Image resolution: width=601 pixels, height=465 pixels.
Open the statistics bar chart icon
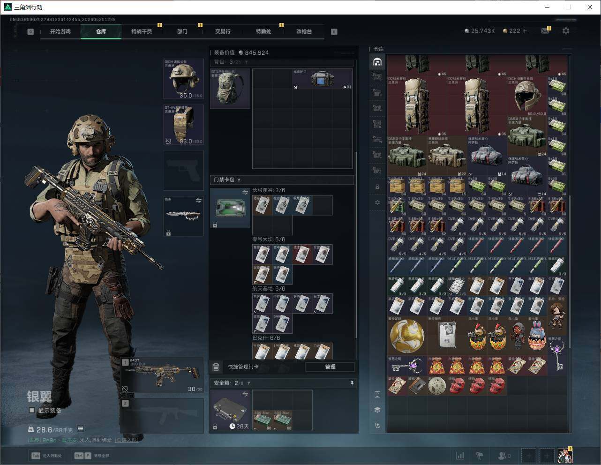click(460, 455)
